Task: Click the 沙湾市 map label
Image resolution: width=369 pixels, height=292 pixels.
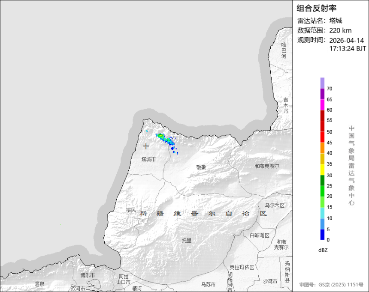Action: click(x=270, y=281)
